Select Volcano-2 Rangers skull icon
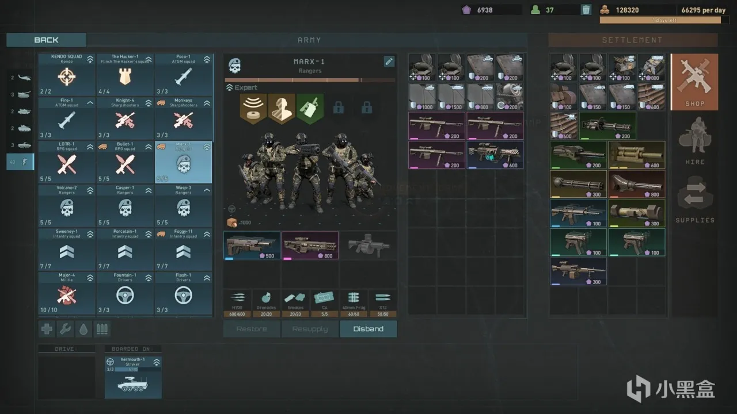 [67, 208]
